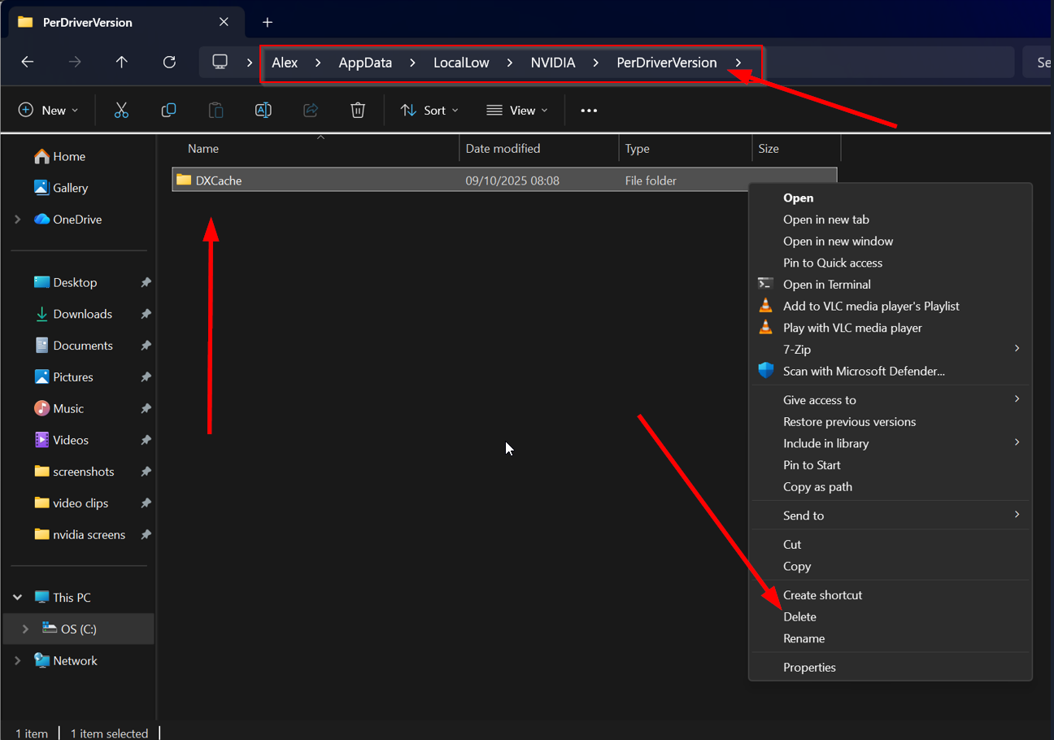Click the Cut scissors icon in toolbar
The image size is (1054, 740).
pos(121,111)
